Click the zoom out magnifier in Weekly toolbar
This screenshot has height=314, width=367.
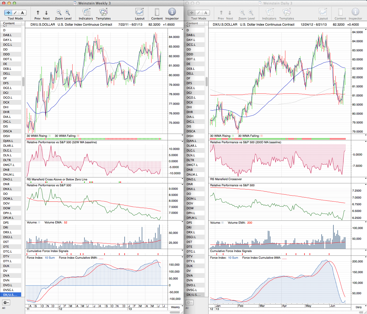tap(59, 12)
